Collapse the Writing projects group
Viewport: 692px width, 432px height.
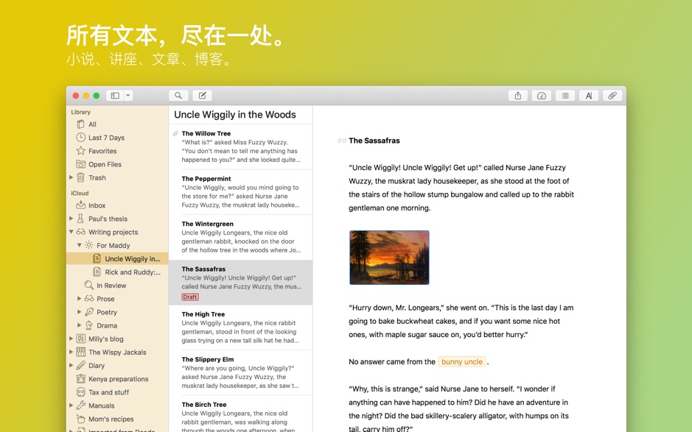tap(71, 232)
